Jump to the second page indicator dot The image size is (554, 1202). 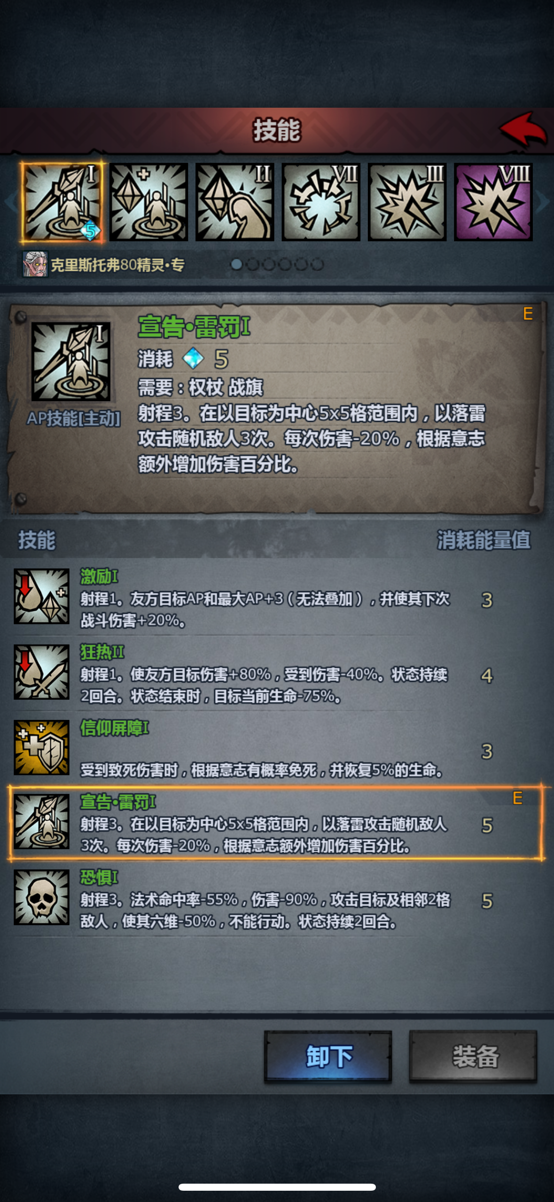click(x=253, y=265)
